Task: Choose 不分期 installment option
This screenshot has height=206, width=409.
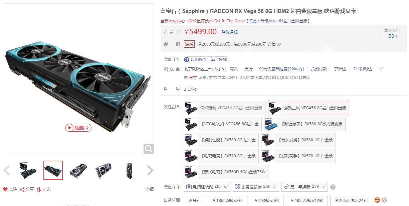Action: click(x=195, y=200)
